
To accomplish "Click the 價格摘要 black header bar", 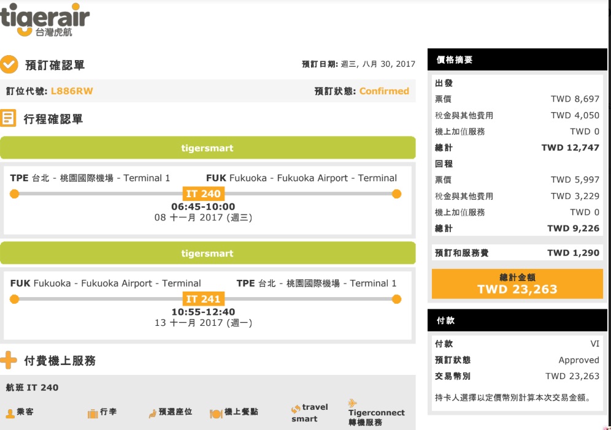I will [x=517, y=60].
